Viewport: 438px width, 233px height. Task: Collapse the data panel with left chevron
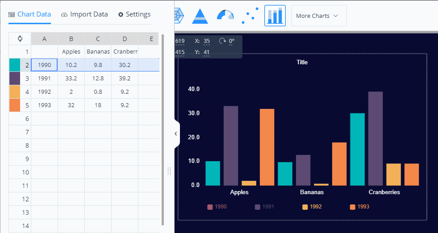tap(175, 133)
